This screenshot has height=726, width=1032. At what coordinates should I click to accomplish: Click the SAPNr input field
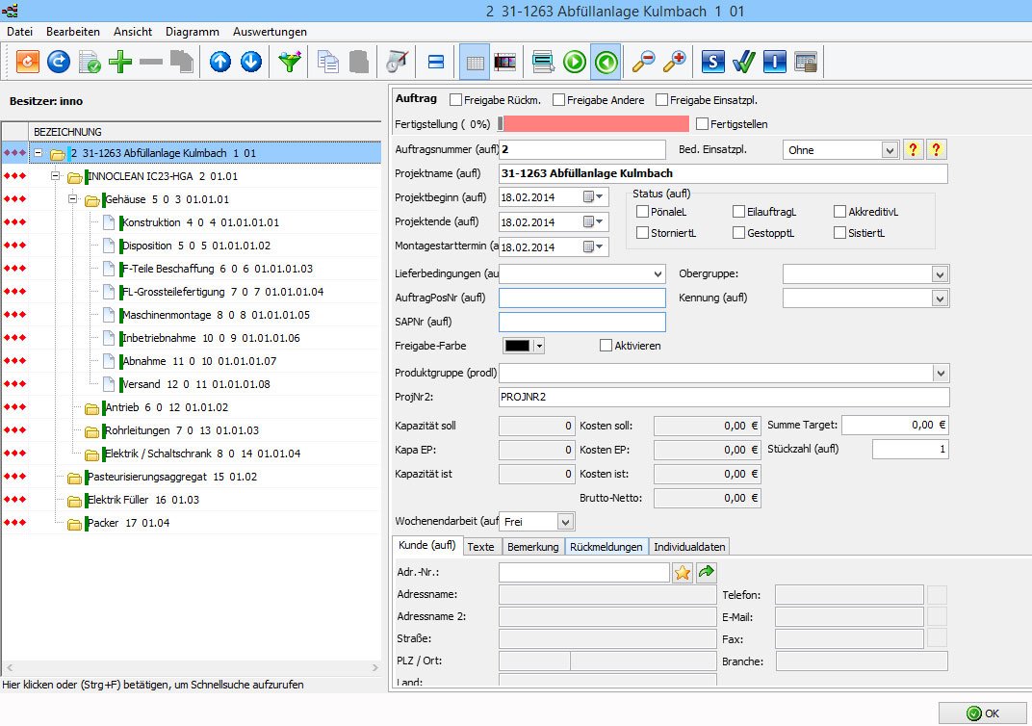[x=581, y=322]
